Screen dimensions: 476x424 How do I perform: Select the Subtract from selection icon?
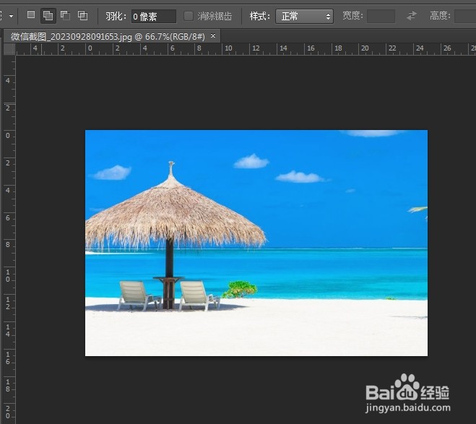pos(65,15)
